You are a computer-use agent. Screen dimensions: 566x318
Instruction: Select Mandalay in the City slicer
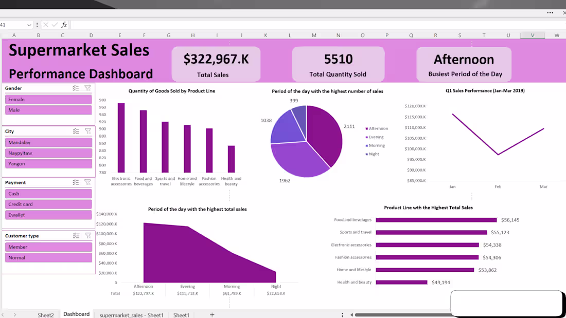coord(48,142)
